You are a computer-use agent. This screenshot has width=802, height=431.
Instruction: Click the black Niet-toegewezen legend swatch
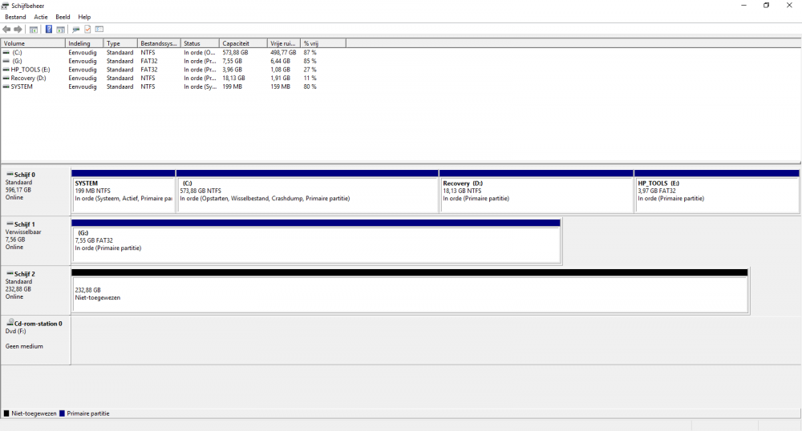point(6,413)
